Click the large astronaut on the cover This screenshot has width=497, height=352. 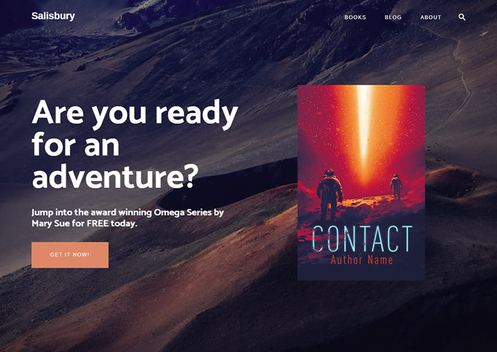[x=330, y=195]
